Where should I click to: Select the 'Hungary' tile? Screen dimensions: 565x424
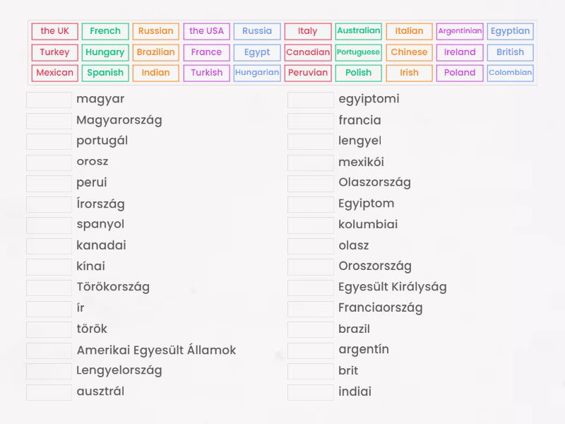pos(105,52)
